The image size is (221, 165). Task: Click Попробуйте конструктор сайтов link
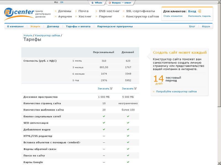176,92
